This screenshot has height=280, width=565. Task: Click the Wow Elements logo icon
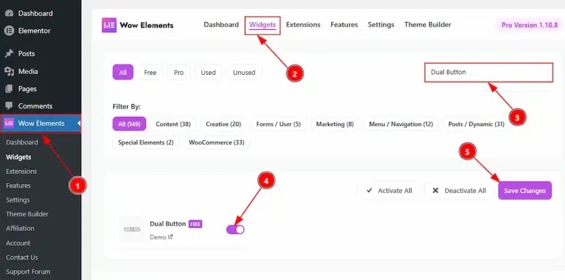pyautogui.click(x=109, y=25)
